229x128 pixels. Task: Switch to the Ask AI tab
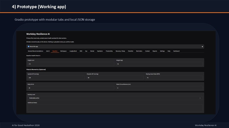click(x=48, y=51)
